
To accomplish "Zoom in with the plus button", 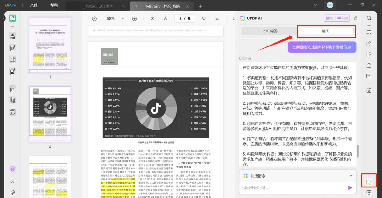I will 134,19.
